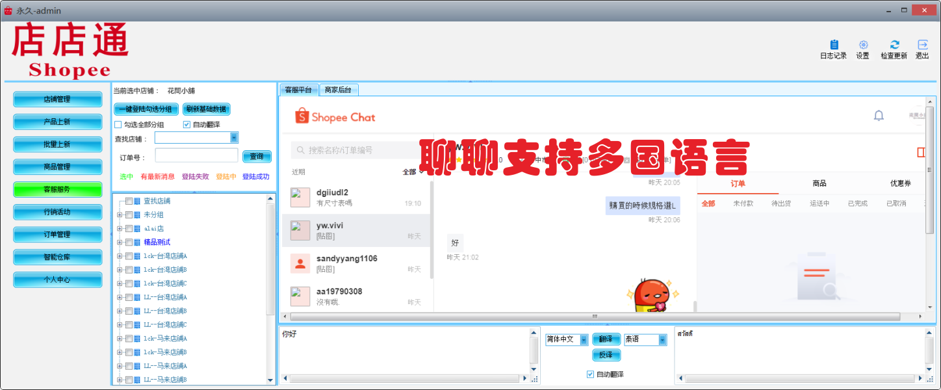Open 订单管理 from the sidebar
The image size is (941, 390).
pos(58,235)
